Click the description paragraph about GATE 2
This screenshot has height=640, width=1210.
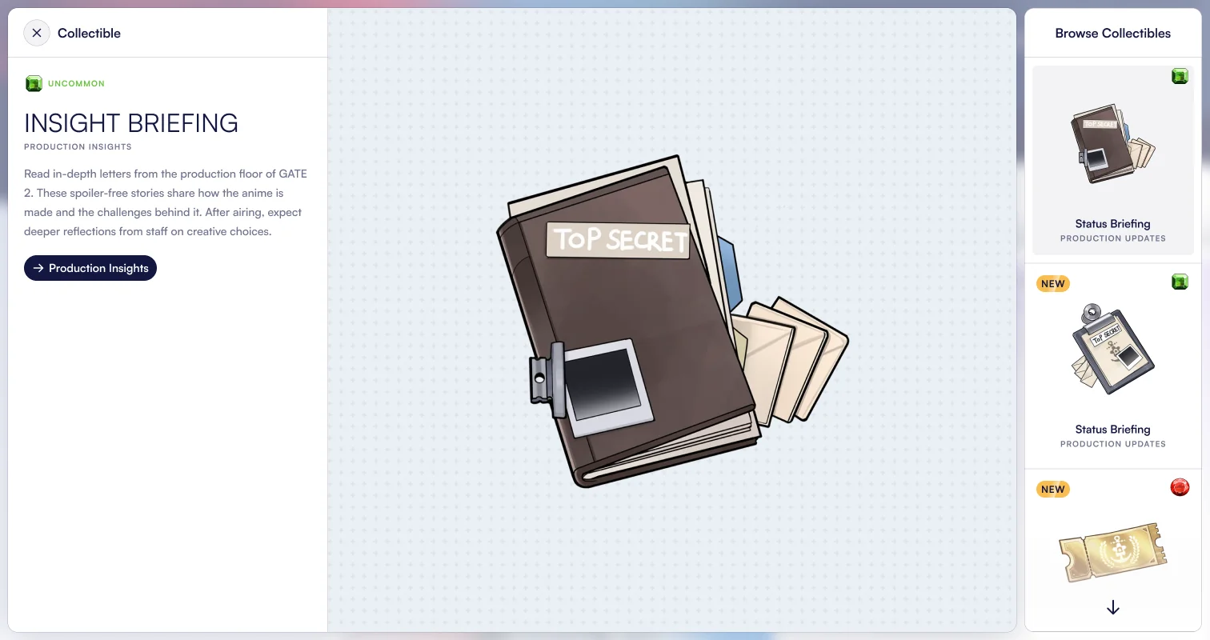(x=166, y=202)
